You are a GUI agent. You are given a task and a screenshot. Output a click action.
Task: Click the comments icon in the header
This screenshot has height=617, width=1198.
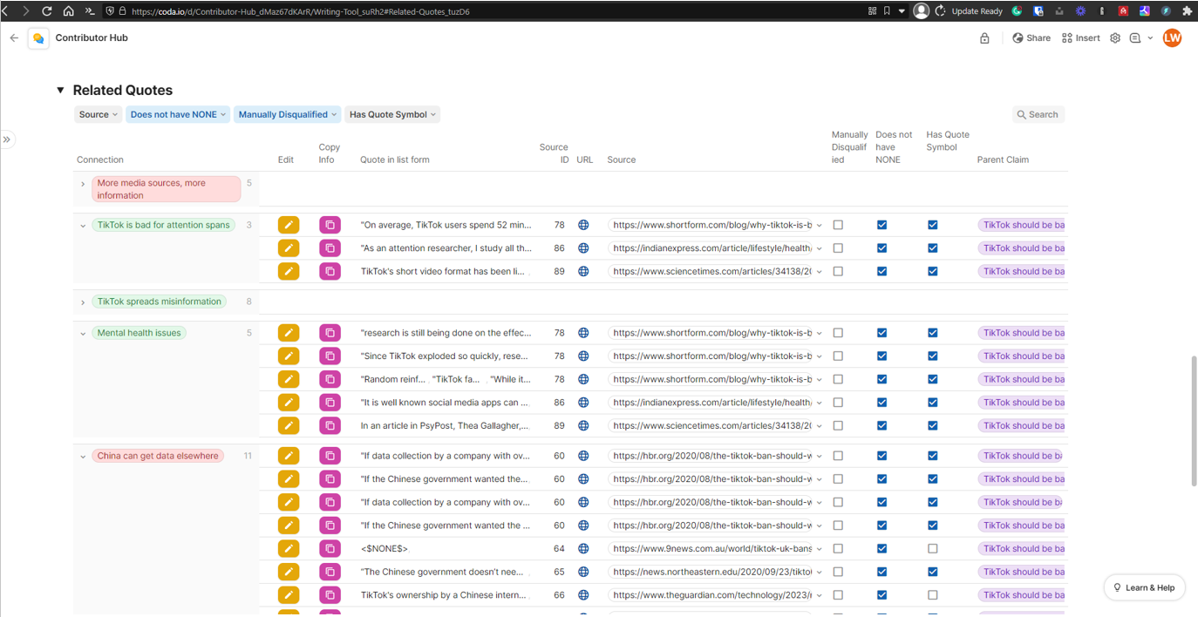(1135, 38)
